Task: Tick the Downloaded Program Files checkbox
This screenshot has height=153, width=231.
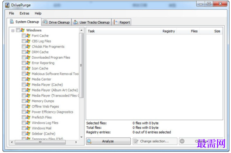Action: tap(24, 57)
